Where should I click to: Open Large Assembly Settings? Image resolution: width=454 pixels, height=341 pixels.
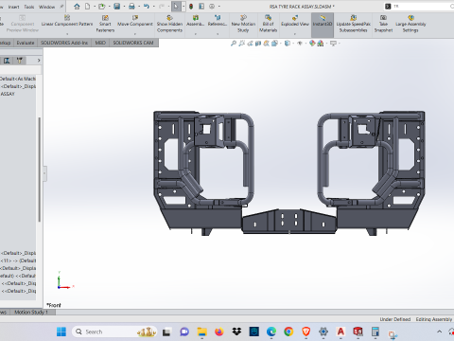(x=410, y=24)
